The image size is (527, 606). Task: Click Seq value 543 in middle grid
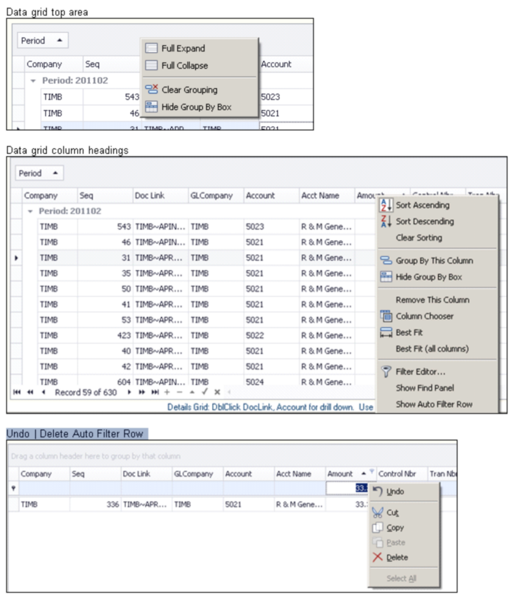coord(124,227)
